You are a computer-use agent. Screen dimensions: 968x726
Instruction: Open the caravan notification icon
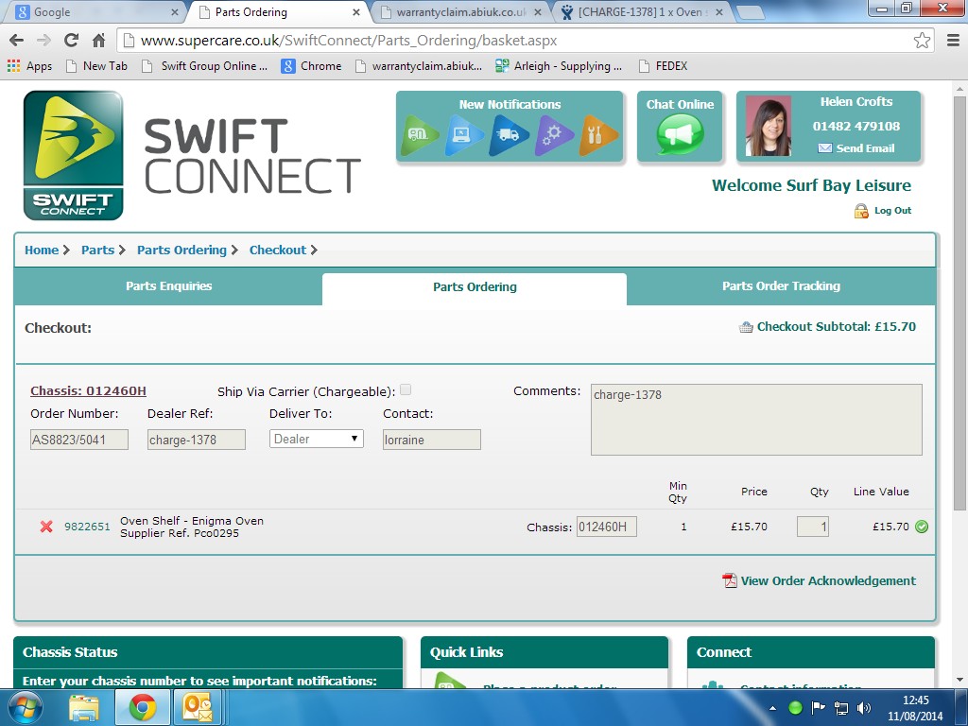pyautogui.click(x=419, y=134)
